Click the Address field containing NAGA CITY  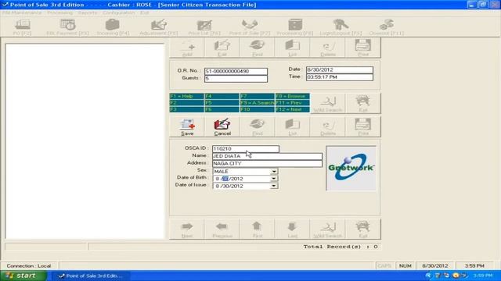[268, 163]
